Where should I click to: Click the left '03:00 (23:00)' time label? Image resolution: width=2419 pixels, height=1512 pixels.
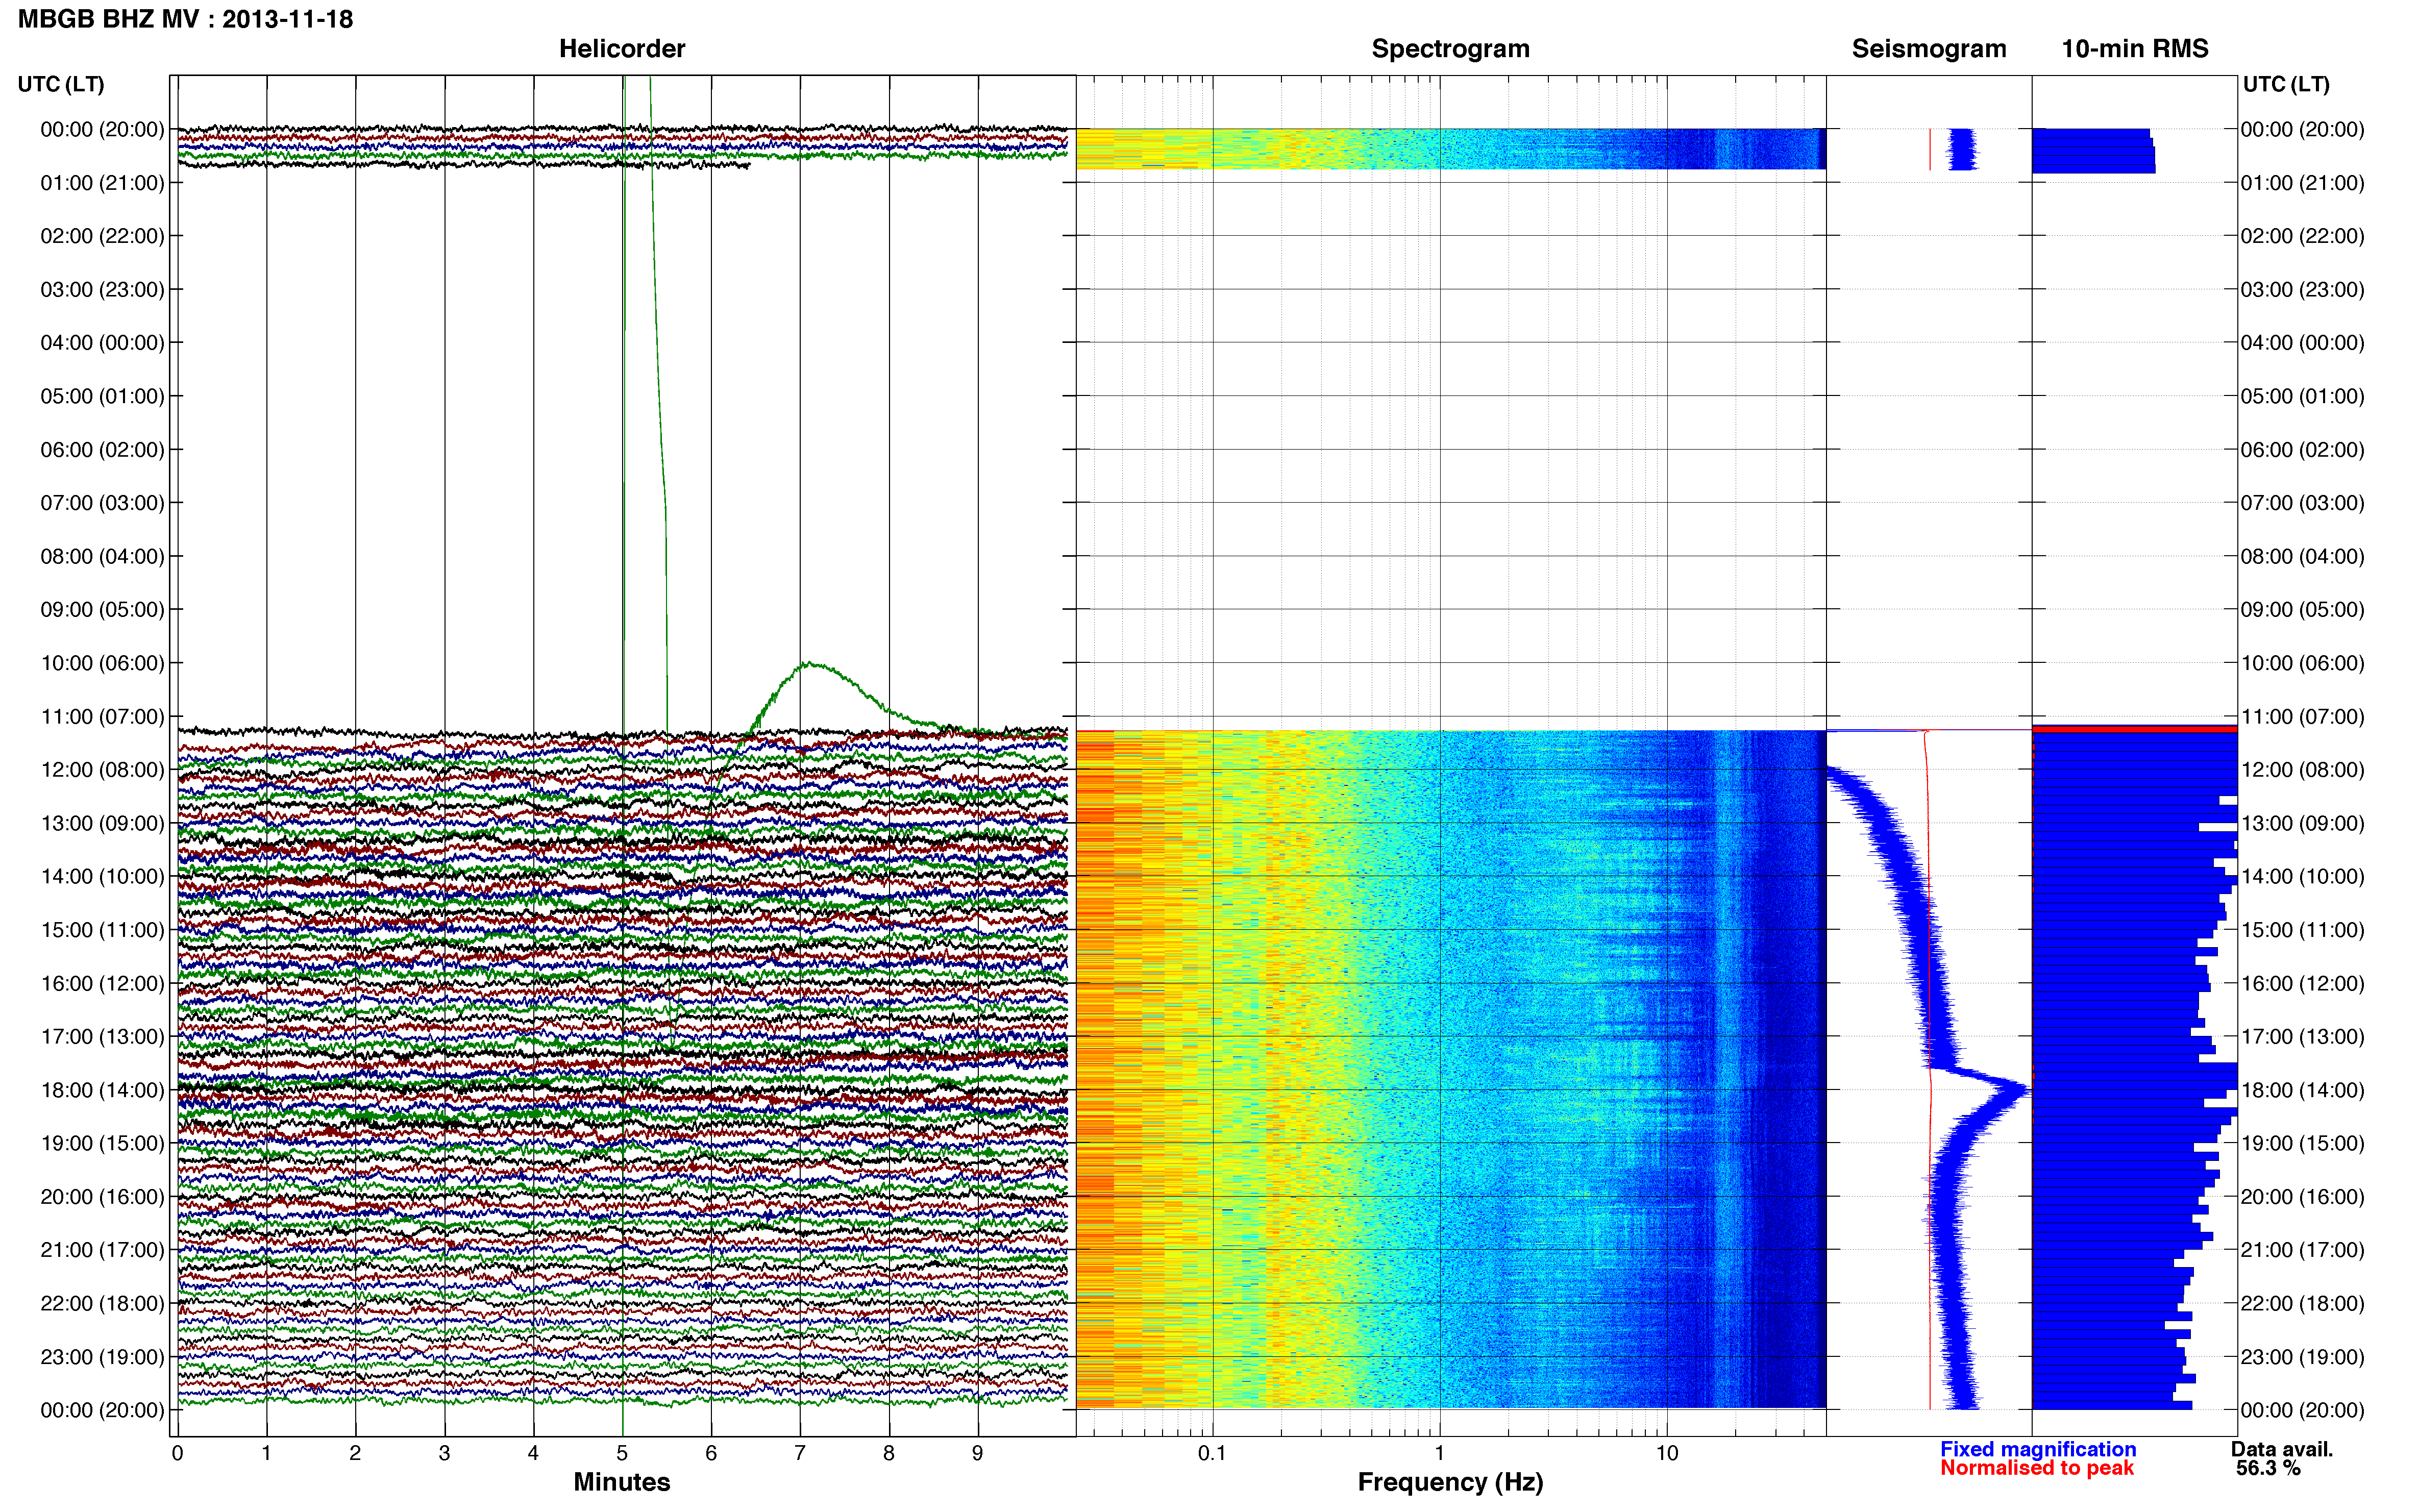(102, 289)
